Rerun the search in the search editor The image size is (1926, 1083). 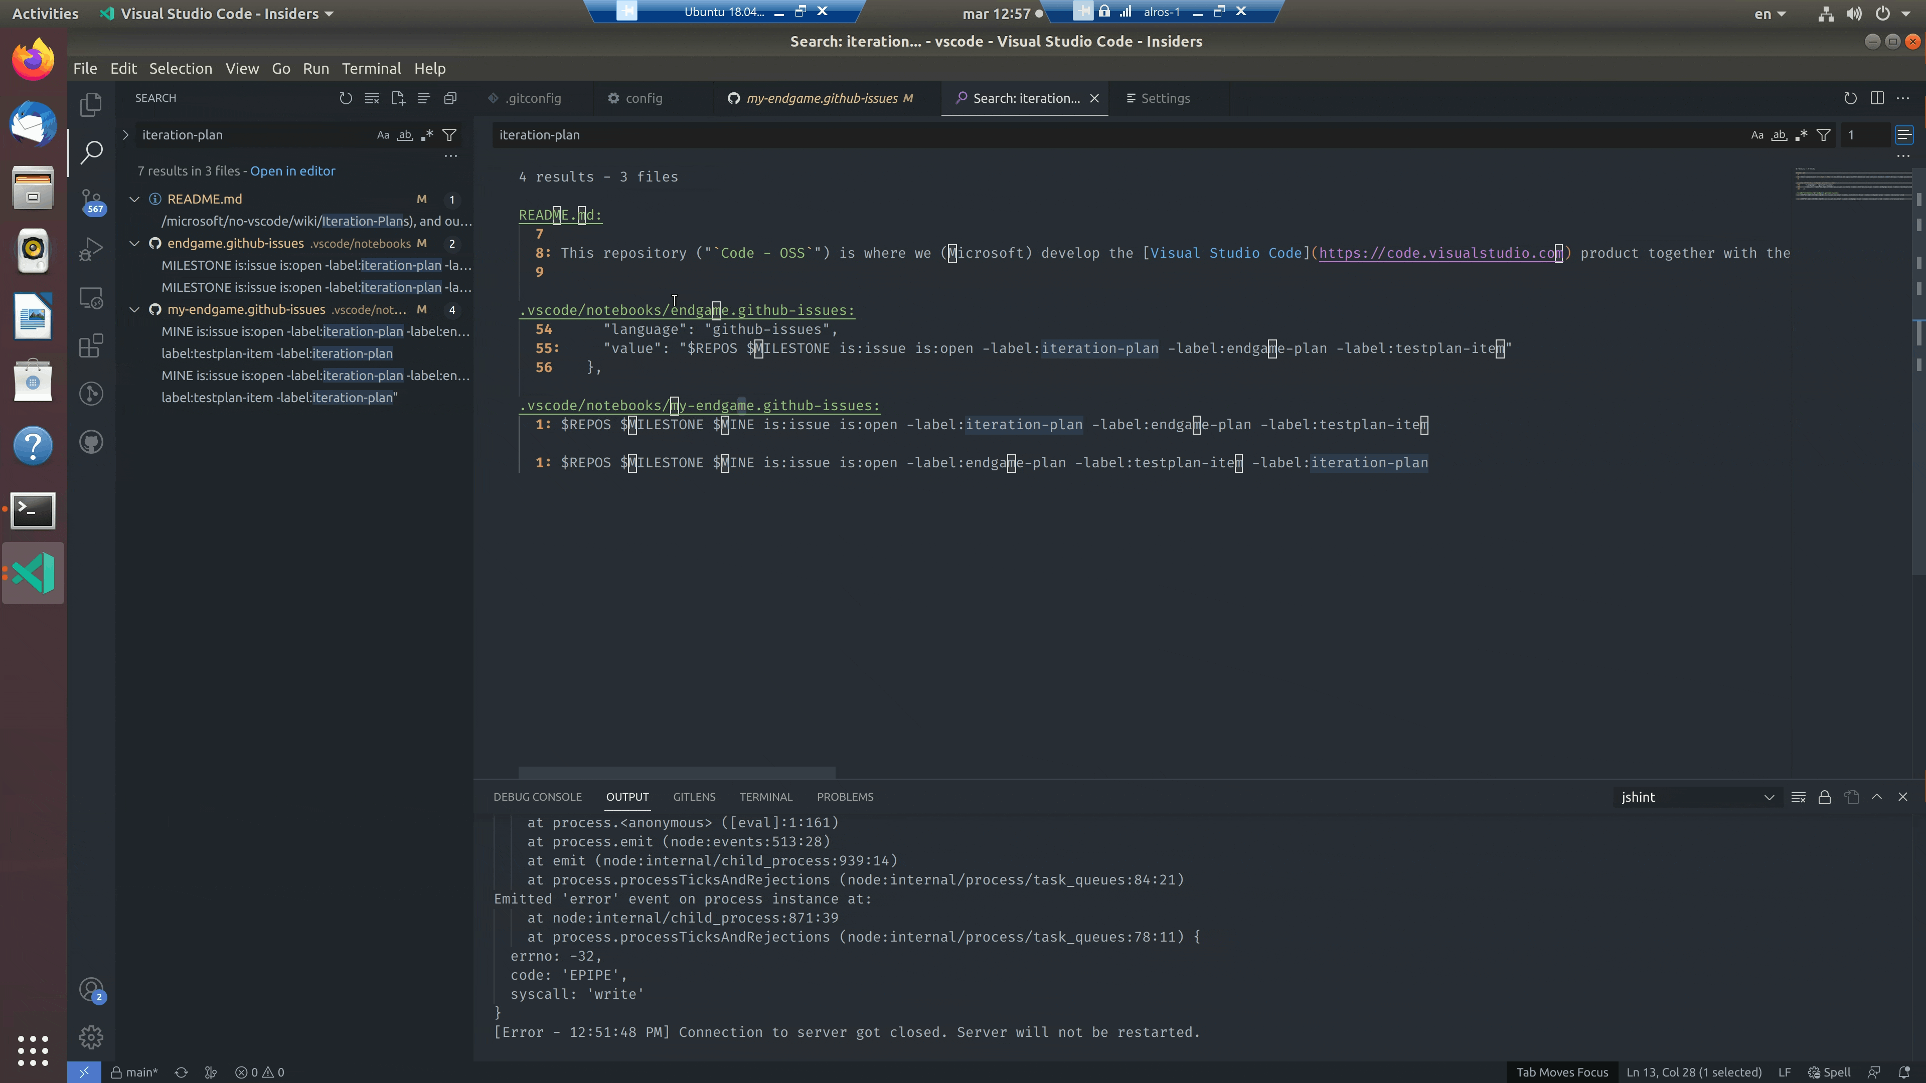point(1850,98)
